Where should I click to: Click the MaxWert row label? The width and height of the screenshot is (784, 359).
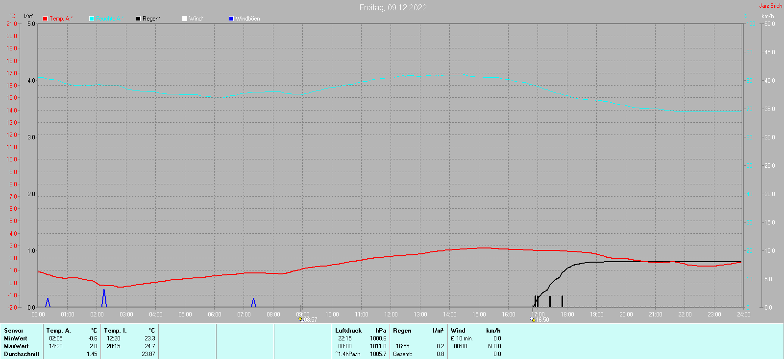[16, 346]
